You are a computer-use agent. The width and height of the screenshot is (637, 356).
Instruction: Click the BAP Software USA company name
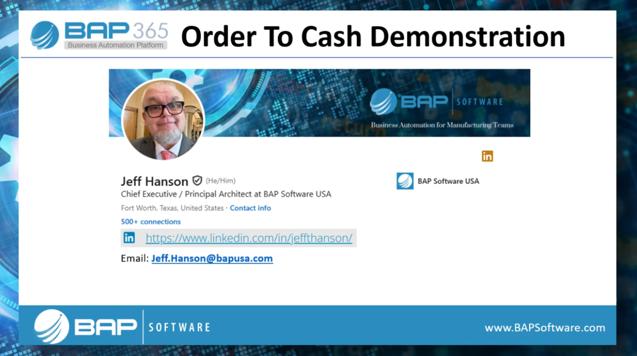[x=448, y=181]
